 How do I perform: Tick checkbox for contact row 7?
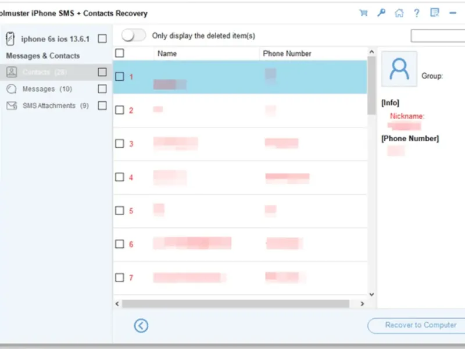[x=120, y=278]
